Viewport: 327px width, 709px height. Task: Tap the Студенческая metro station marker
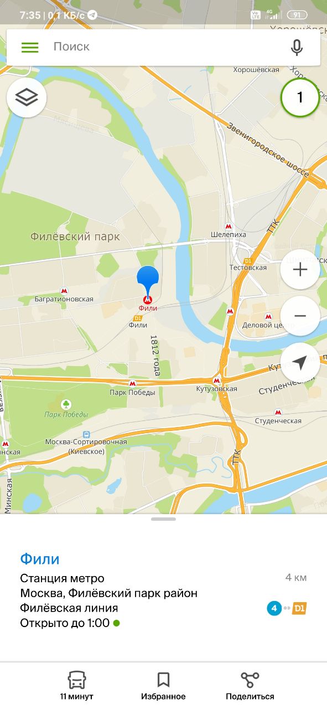point(278,412)
